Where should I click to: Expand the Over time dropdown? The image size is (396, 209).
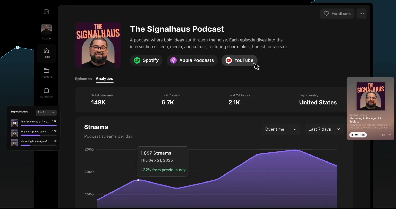pos(281,129)
